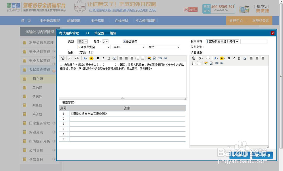
Task: Close the dialog with the red X
Action: coord(273,33)
